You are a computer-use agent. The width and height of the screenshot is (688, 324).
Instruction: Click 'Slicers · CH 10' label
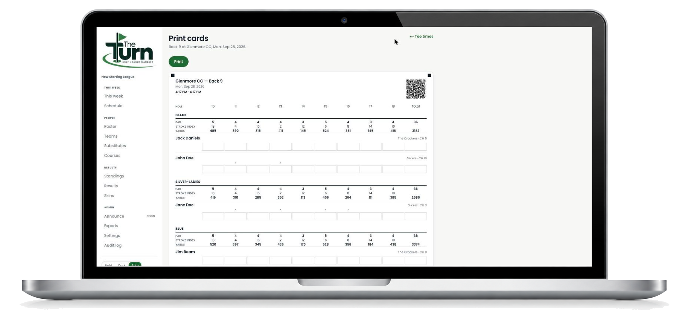click(417, 158)
